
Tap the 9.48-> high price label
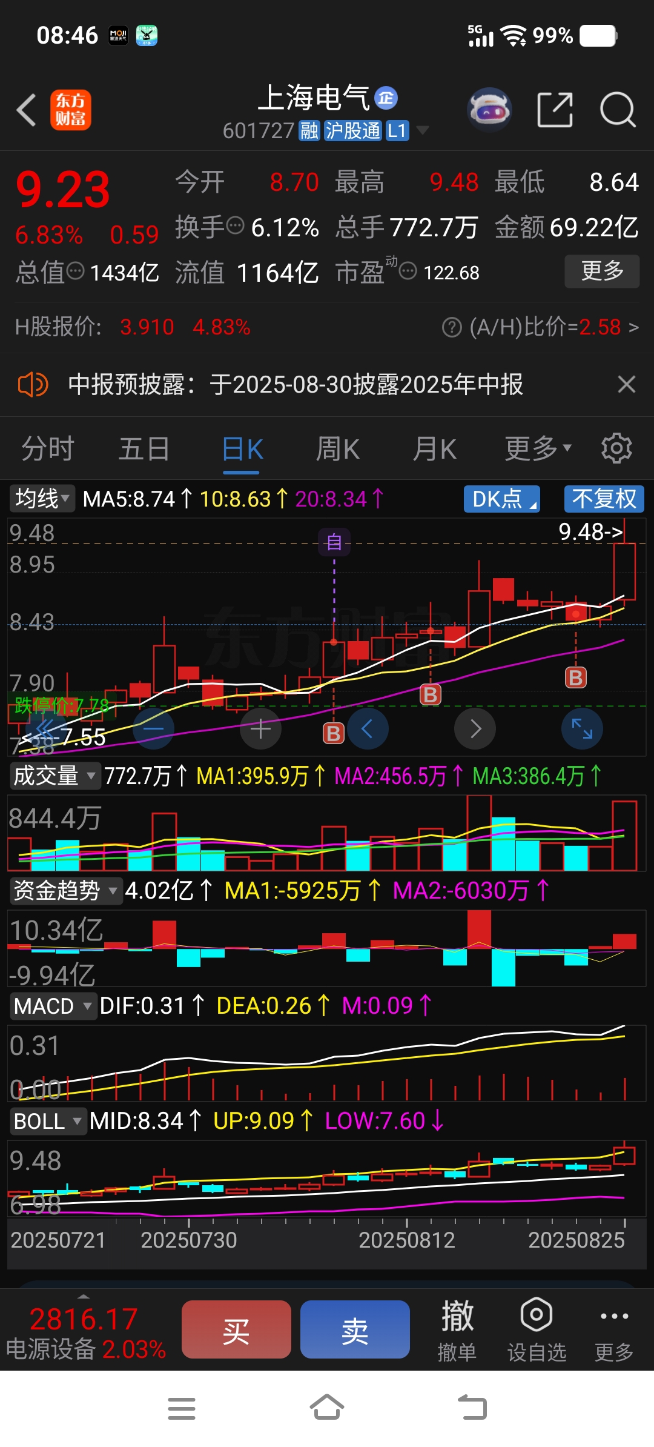[x=591, y=532]
